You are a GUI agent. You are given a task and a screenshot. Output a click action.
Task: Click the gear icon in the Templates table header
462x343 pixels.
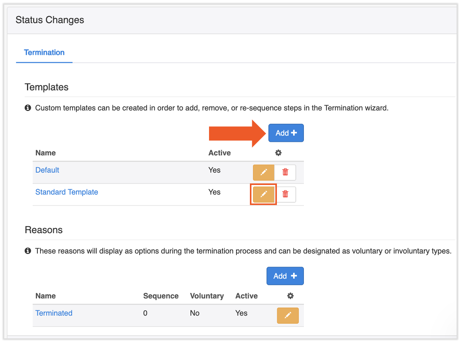tap(278, 153)
